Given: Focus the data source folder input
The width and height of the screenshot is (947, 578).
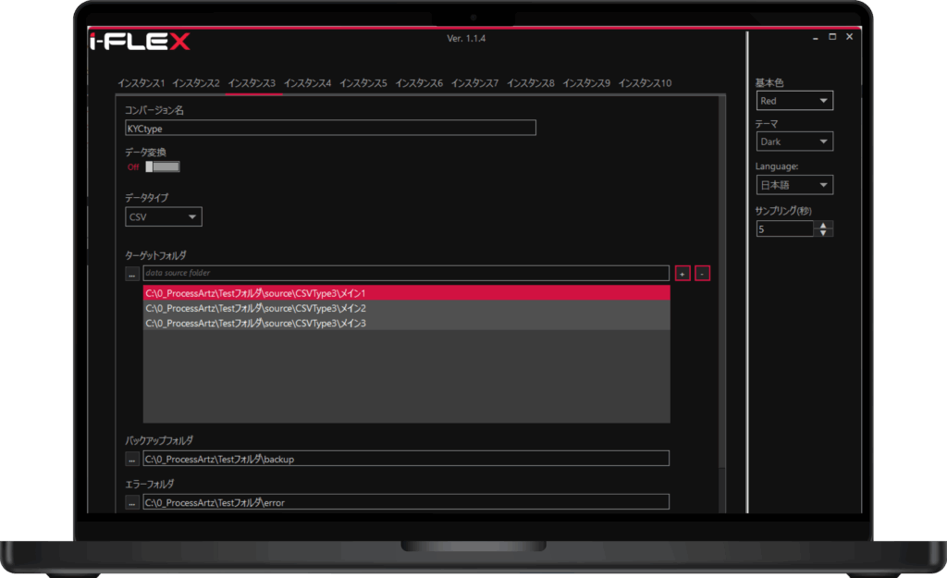Looking at the screenshot, I should click(405, 274).
